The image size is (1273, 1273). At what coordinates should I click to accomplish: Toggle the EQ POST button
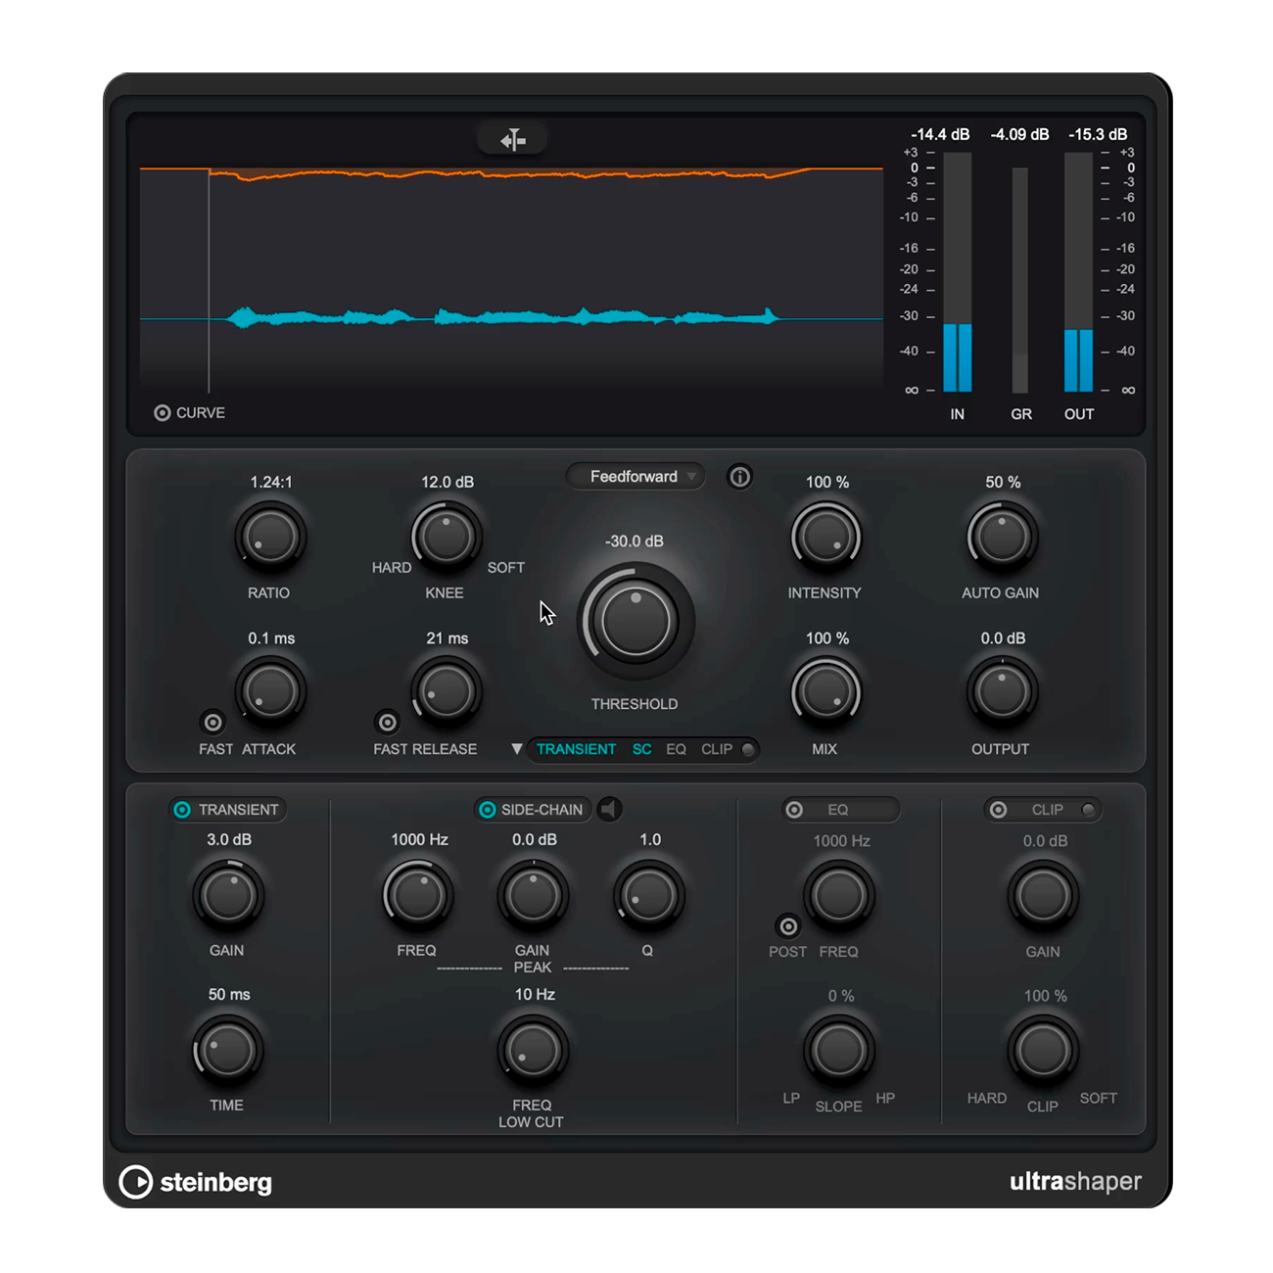click(x=788, y=925)
